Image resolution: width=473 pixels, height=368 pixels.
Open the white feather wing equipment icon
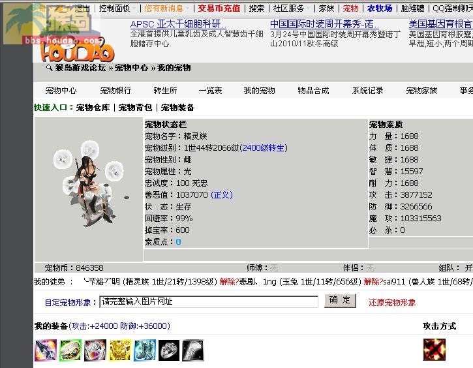[193, 350]
